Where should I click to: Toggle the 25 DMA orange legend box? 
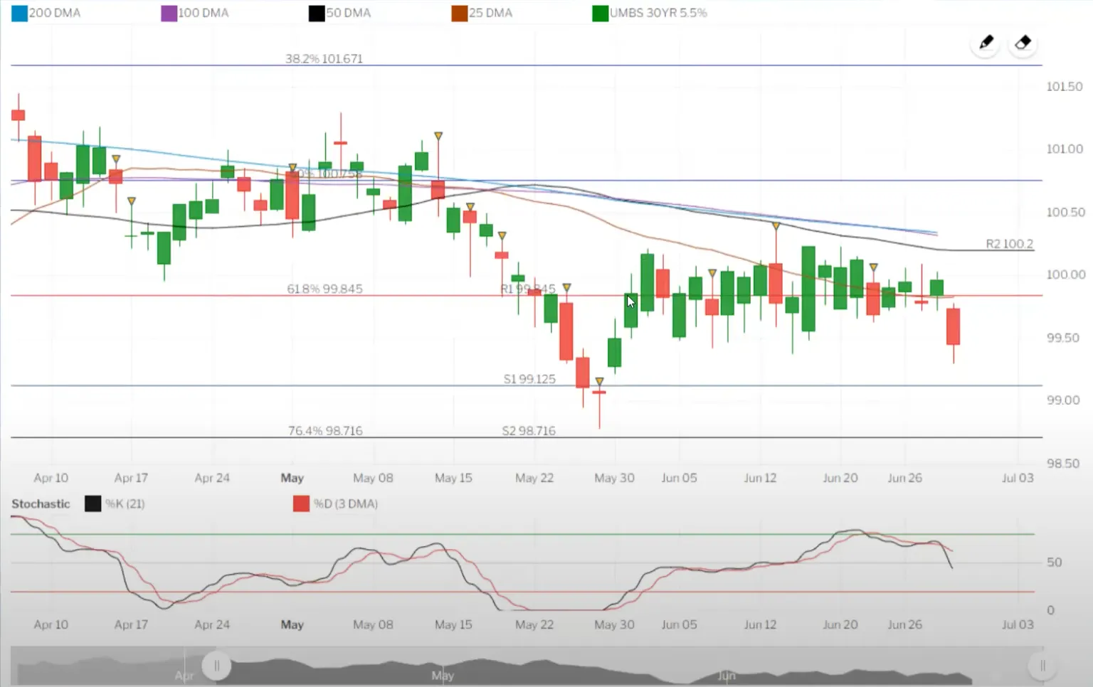tap(459, 13)
